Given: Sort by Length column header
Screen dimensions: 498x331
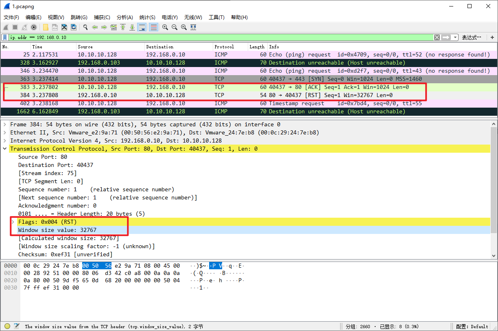Looking at the screenshot, I should (257, 47).
